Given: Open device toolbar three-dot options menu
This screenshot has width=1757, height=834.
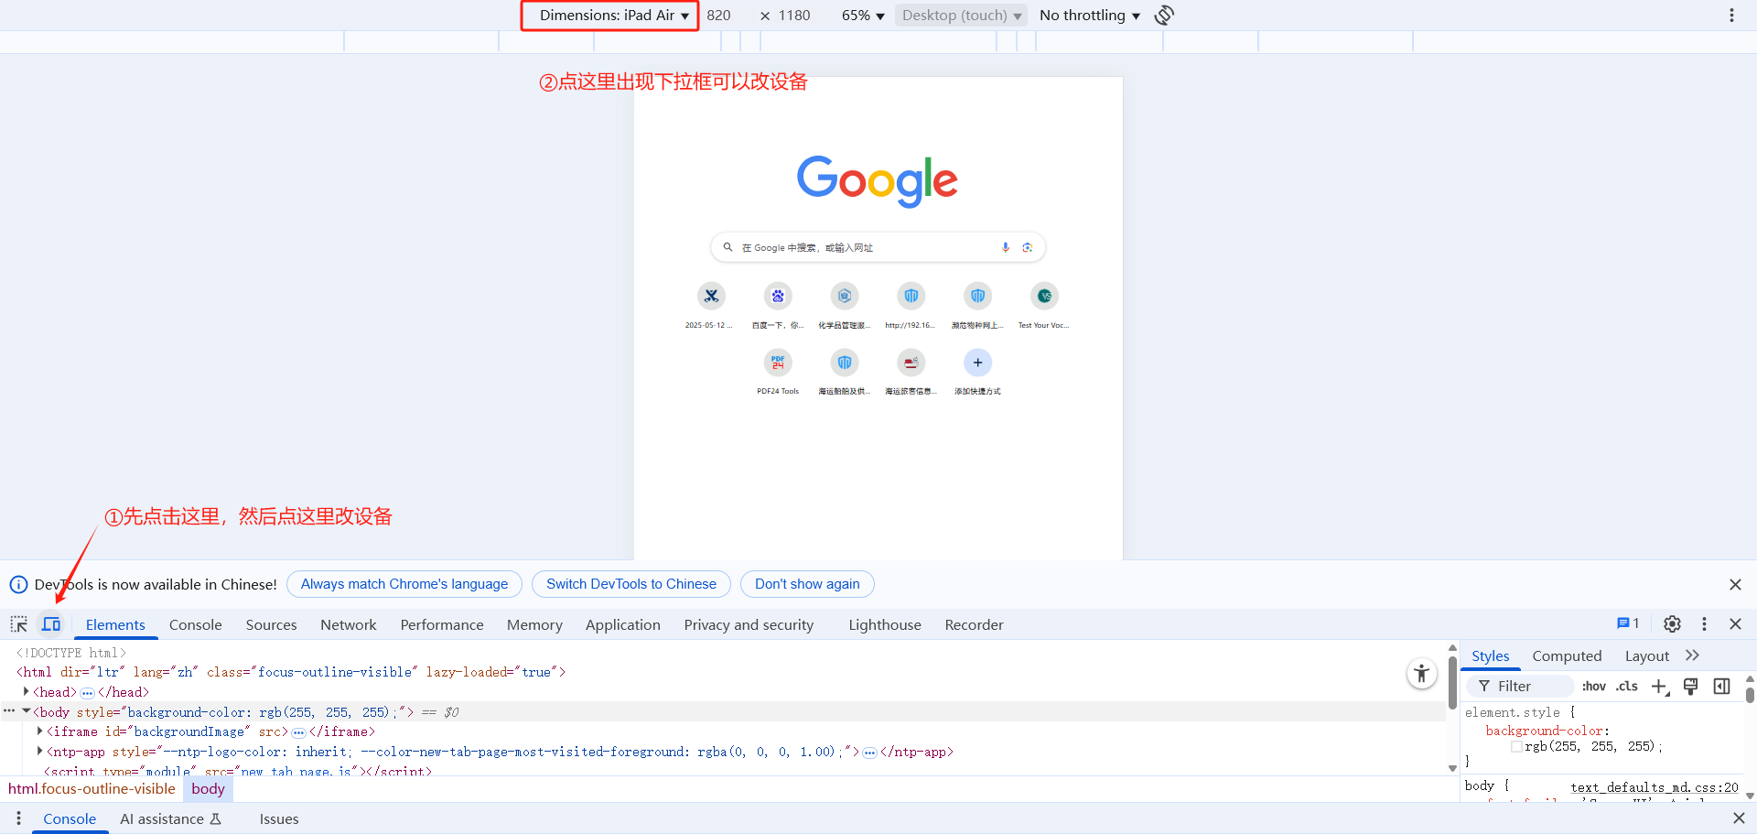Looking at the screenshot, I should (x=1731, y=15).
